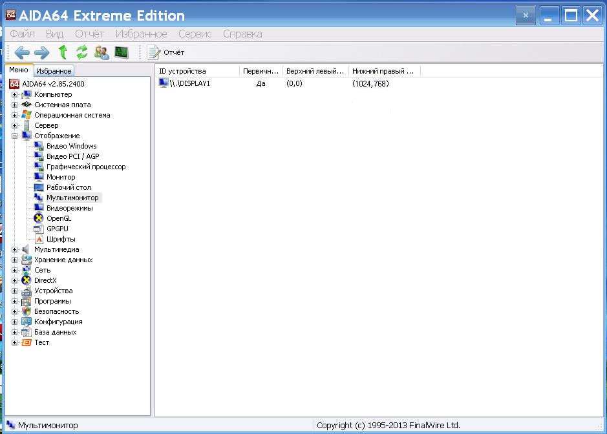Click the Первичн... column header
Screen dimensions: 607x434
coord(261,71)
